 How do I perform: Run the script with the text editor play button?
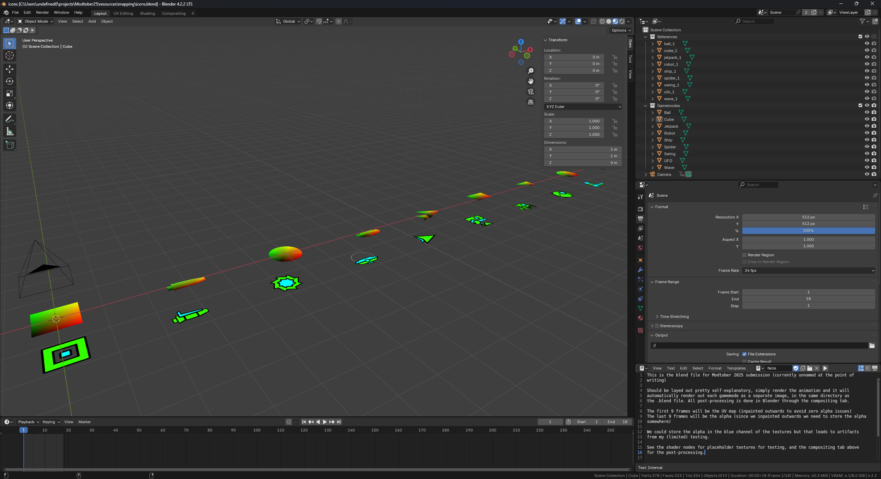tap(825, 368)
